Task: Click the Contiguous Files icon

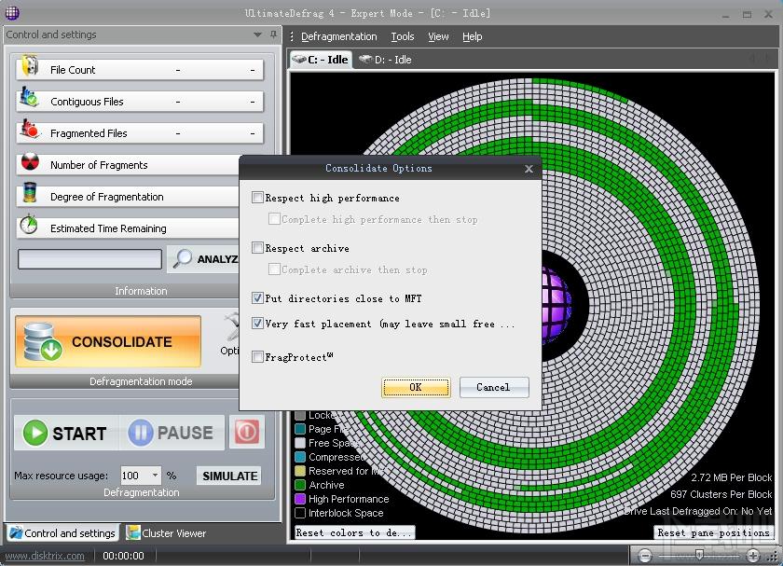Action: coord(29,98)
